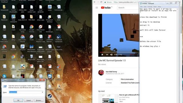Click 'delete the winrar file' line in Notepad
The width and height of the screenshot is (183, 103).
click(x=150, y=41)
